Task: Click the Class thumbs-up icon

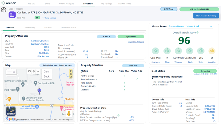Action: point(167,51)
